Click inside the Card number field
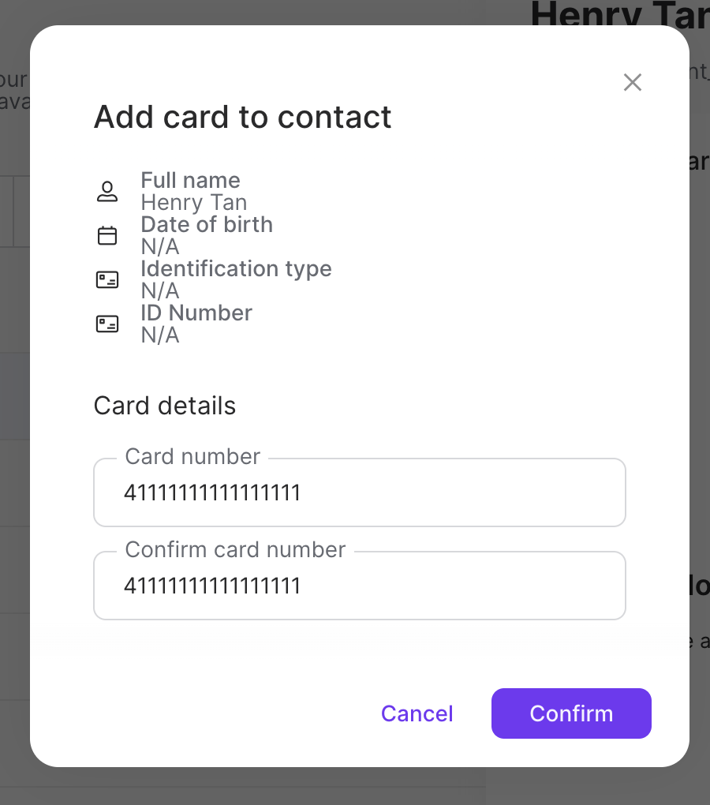 pyautogui.click(x=360, y=492)
